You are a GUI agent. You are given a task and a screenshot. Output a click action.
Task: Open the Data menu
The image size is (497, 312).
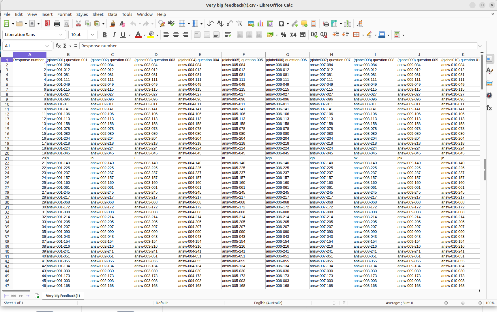click(112, 14)
